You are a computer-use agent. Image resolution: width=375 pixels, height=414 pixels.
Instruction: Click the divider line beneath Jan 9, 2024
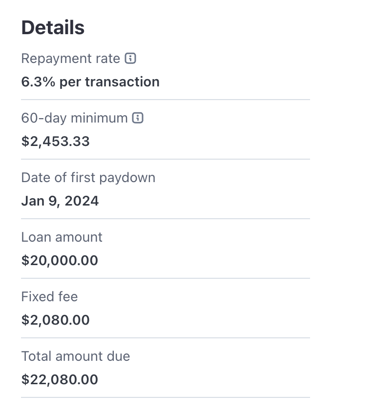pyautogui.click(x=166, y=219)
